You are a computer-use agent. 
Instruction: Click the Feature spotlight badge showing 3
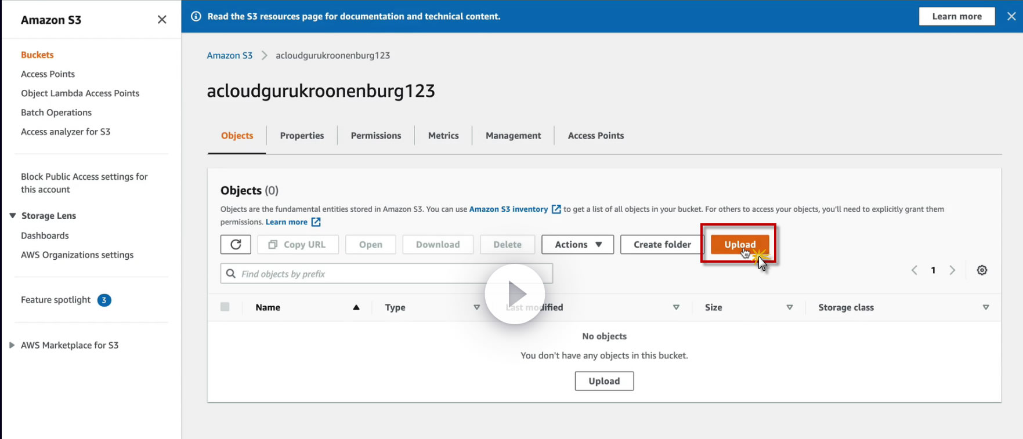click(x=104, y=300)
